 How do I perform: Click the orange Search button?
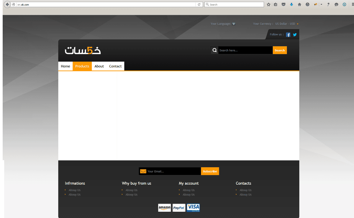pyautogui.click(x=280, y=50)
